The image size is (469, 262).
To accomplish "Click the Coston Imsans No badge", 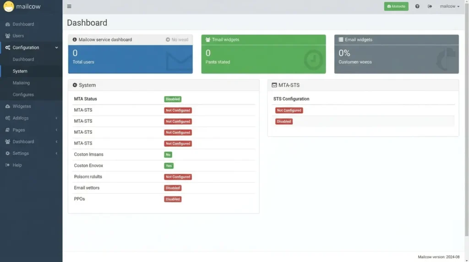I will 168,155.
